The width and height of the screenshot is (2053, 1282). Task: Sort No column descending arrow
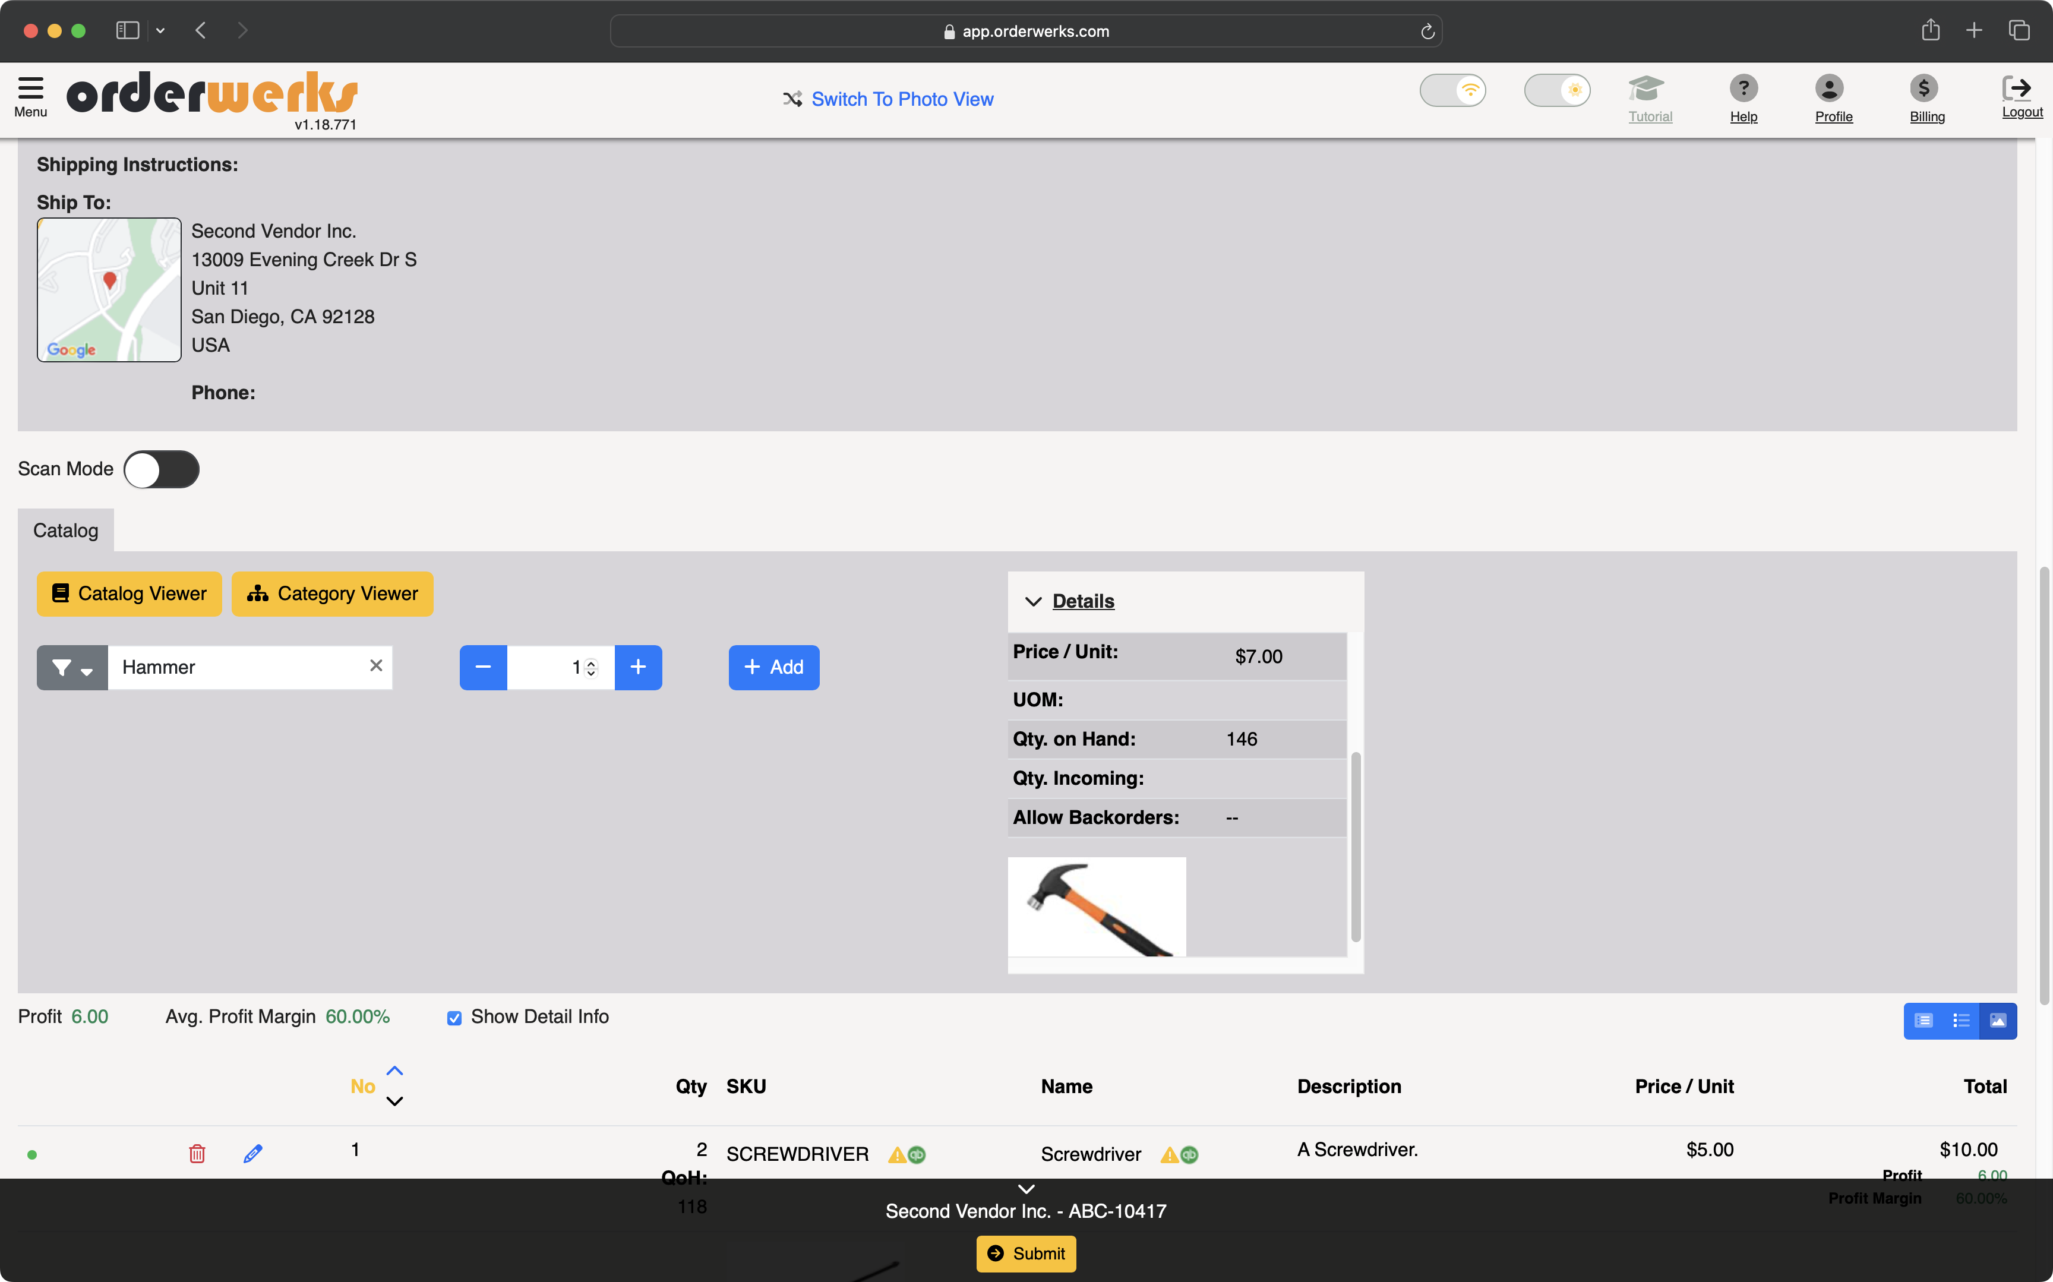[x=395, y=1101]
